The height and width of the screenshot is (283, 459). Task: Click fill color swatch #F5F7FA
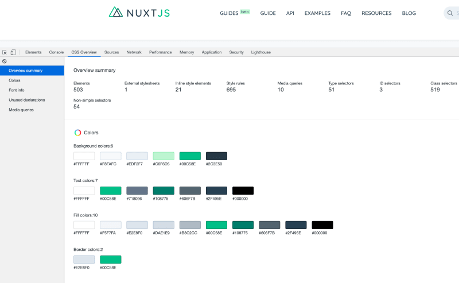(x=111, y=225)
